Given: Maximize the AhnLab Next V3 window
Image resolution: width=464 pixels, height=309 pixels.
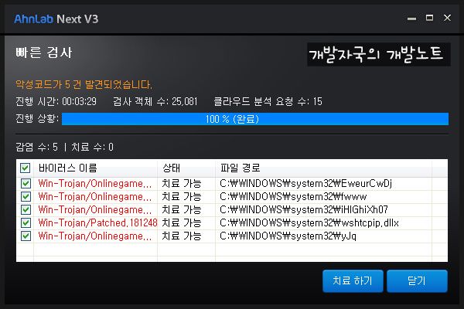Looking at the screenshot, I should pos(429,18).
